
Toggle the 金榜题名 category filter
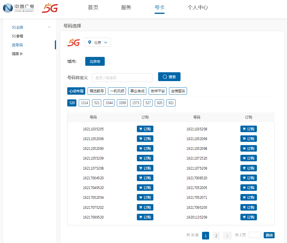(x=178, y=91)
